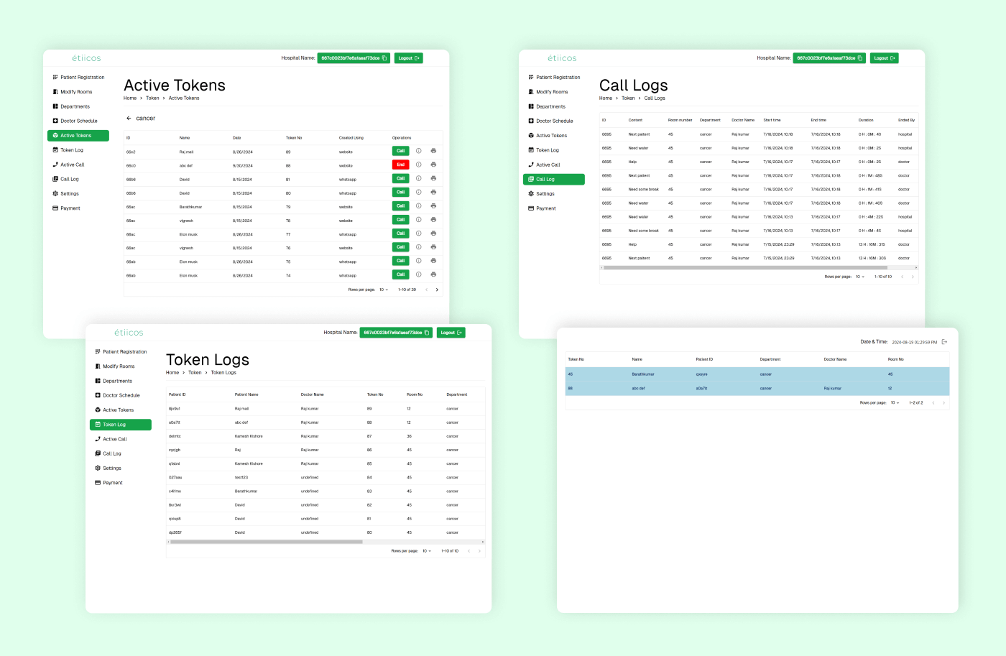Screen dimensions: 1006x656
Task: Print token number 74 for Elon musk
Action: pyautogui.click(x=433, y=274)
